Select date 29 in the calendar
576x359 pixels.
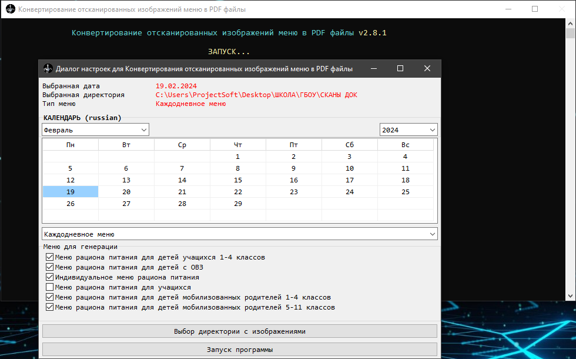click(x=237, y=203)
